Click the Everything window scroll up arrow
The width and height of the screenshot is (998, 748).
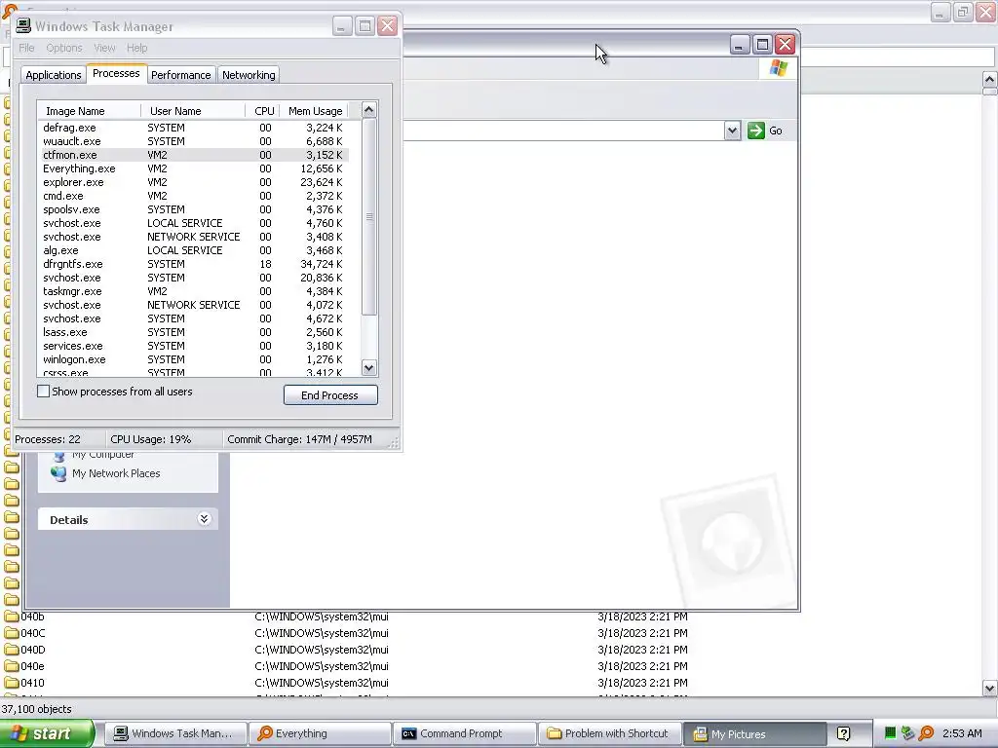tap(990, 79)
